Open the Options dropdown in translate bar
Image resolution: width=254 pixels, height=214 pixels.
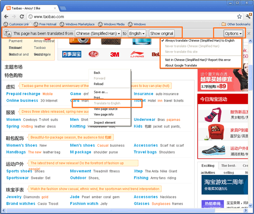pyautogui.click(x=234, y=33)
